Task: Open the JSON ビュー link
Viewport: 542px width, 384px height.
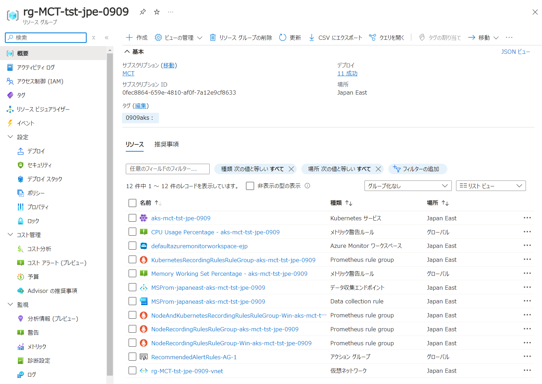Action: (x=515, y=52)
